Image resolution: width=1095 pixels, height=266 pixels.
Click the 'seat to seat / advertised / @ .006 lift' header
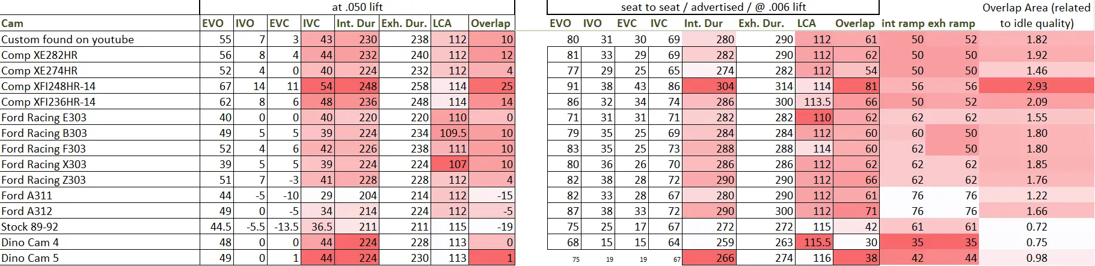713,7
